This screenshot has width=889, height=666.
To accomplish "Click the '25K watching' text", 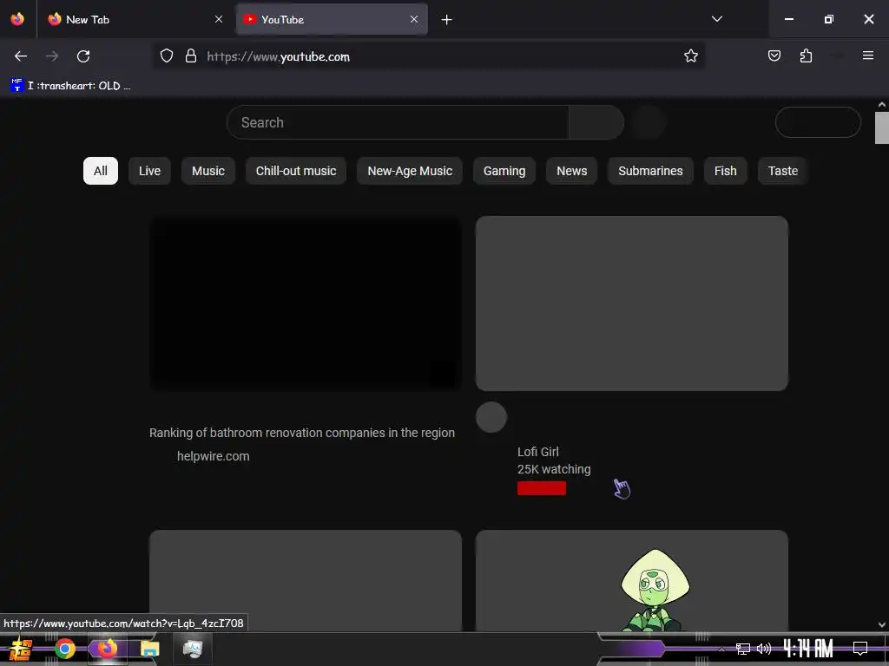I will pos(554,469).
